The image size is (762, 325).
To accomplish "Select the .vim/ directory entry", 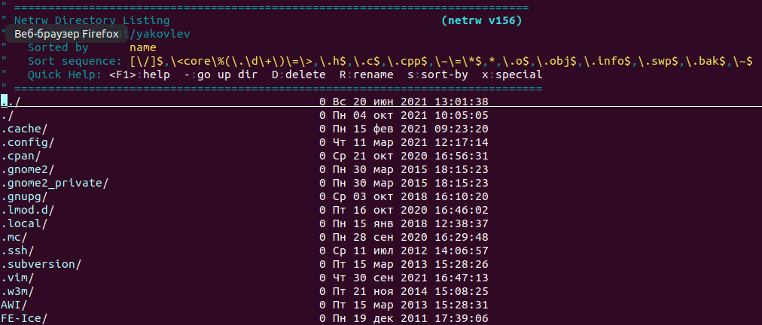I will pos(17,278).
